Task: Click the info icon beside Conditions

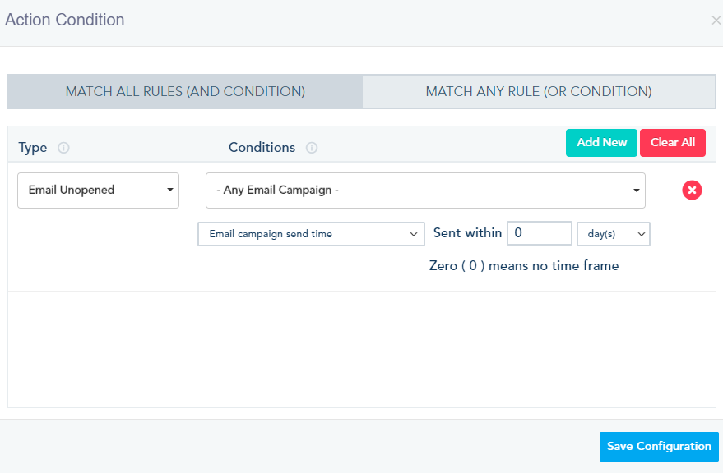Action: click(x=312, y=149)
